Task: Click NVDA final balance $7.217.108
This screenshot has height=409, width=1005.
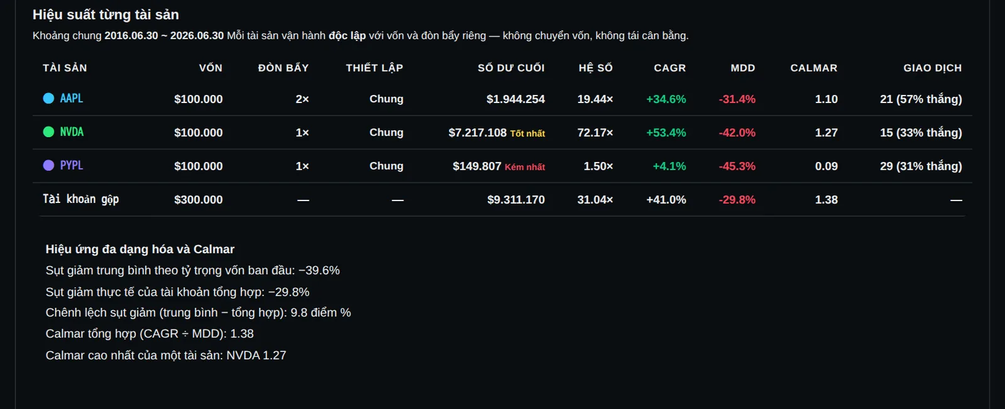Action: click(477, 133)
